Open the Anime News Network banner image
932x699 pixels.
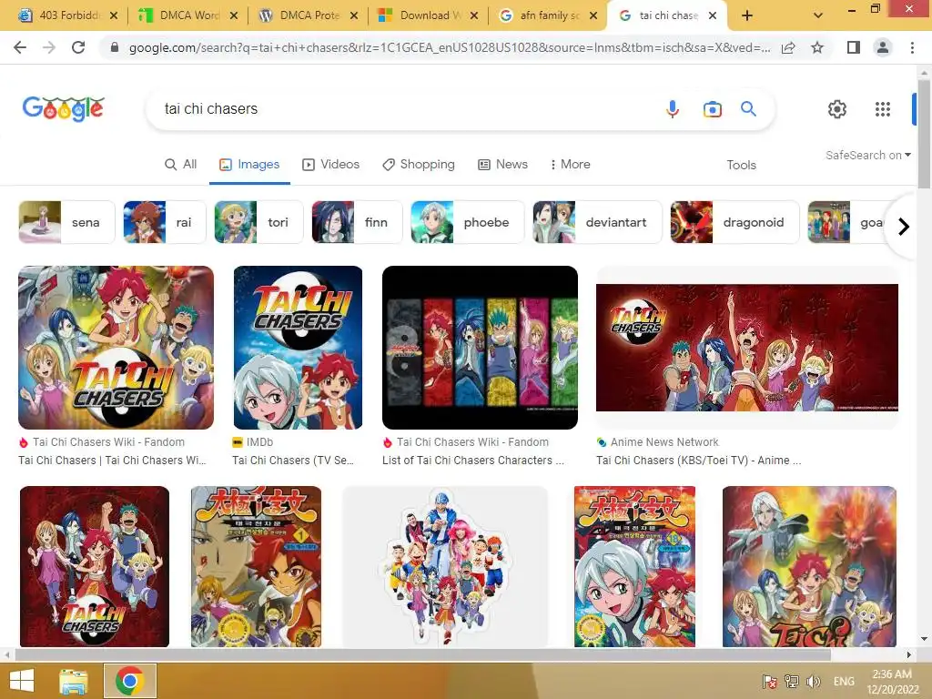[x=747, y=348]
